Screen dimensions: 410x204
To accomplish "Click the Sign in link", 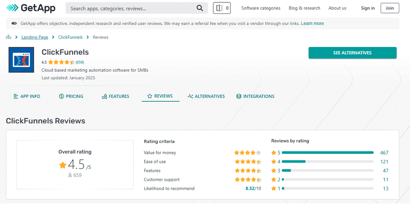I will coord(368,8).
